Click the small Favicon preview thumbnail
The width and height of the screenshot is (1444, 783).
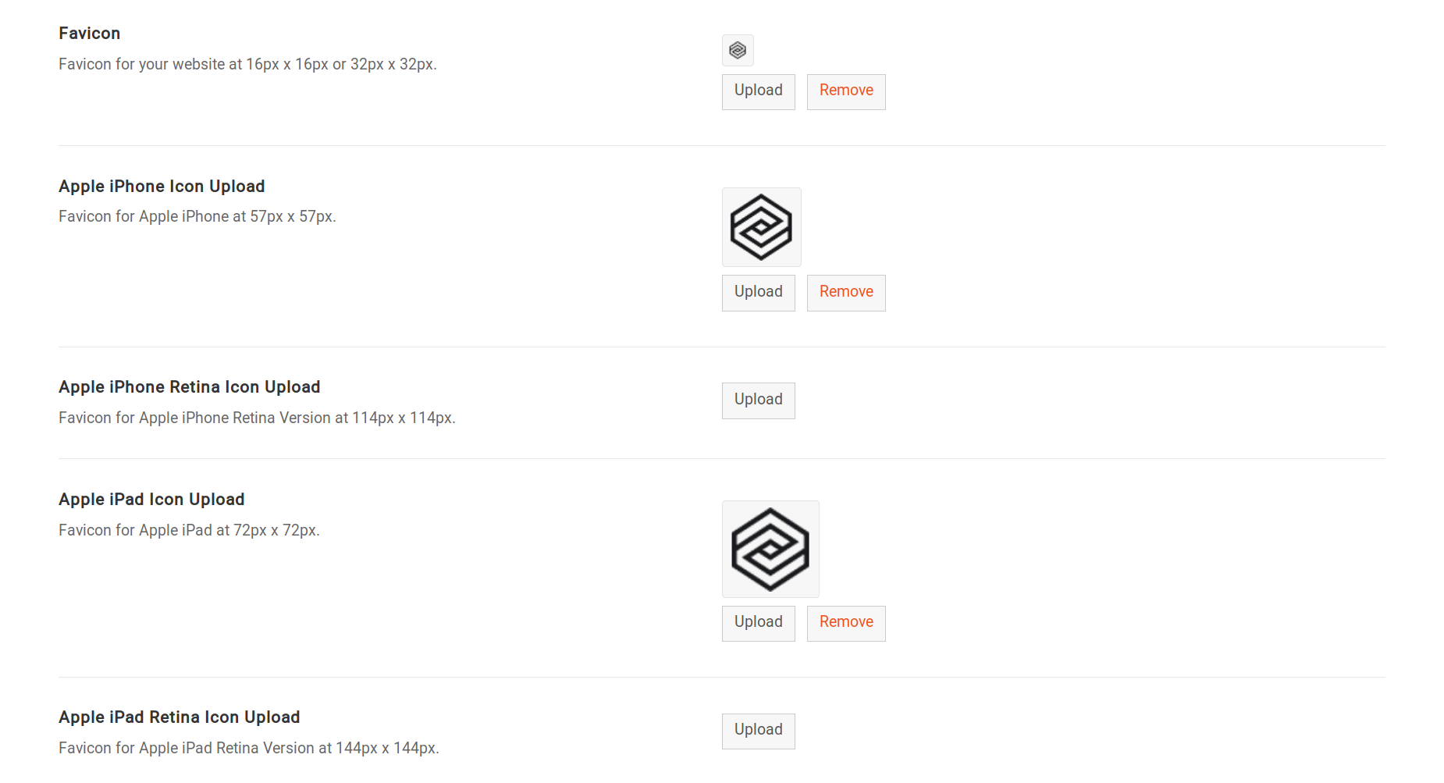[737, 50]
